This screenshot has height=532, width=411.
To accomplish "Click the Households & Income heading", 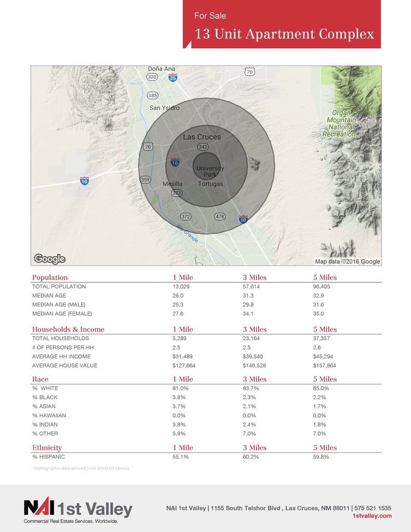I will (68, 329).
